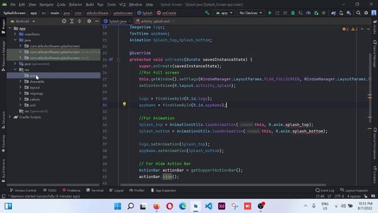This screenshot has height=213, width=378.
Task: Click the TODO tool window button
Action: [50, 191]
